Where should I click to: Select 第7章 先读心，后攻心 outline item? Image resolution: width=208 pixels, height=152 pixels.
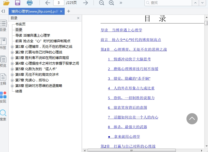tap(32, 80)
